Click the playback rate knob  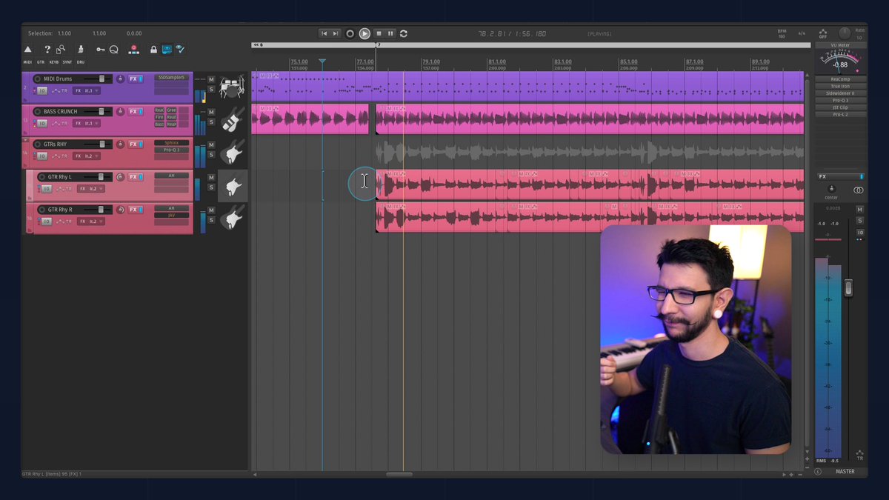[844, 33]
